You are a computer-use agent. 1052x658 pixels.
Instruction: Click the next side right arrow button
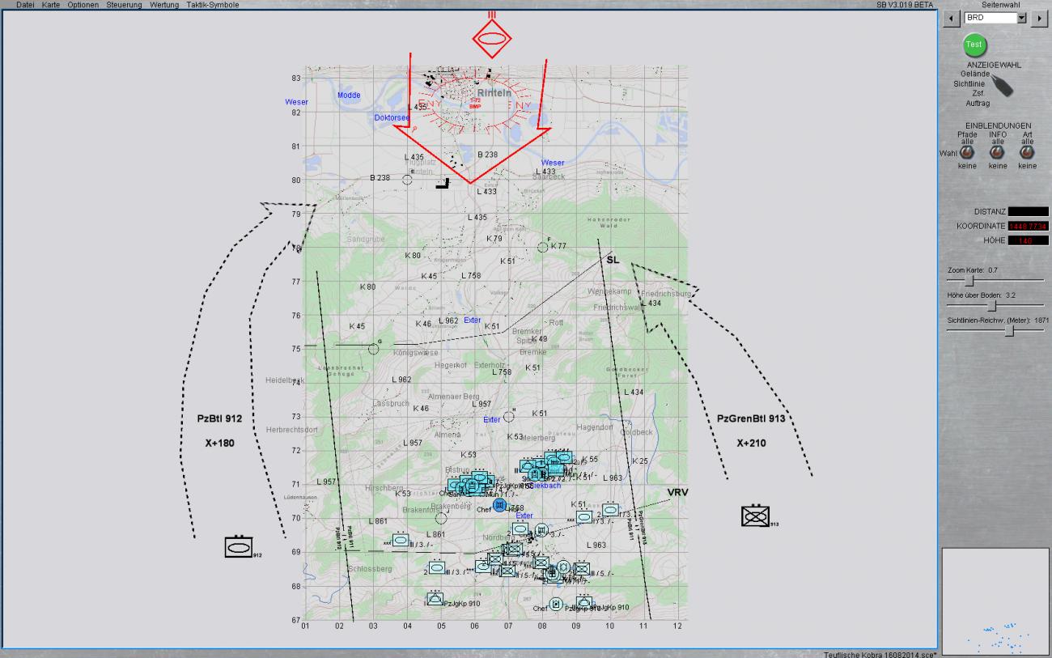(1038, 18)
